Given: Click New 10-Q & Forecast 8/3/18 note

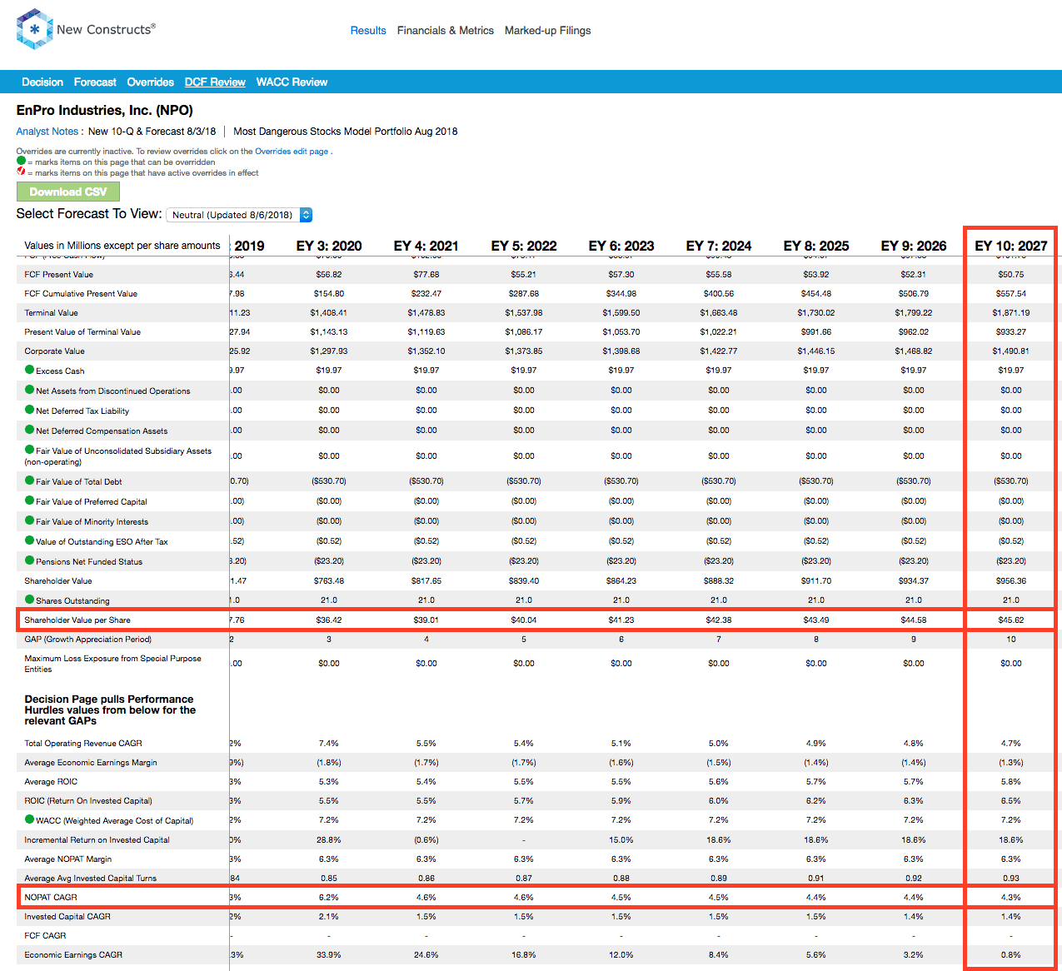Looking at the screenshot, I should point(152,132).
